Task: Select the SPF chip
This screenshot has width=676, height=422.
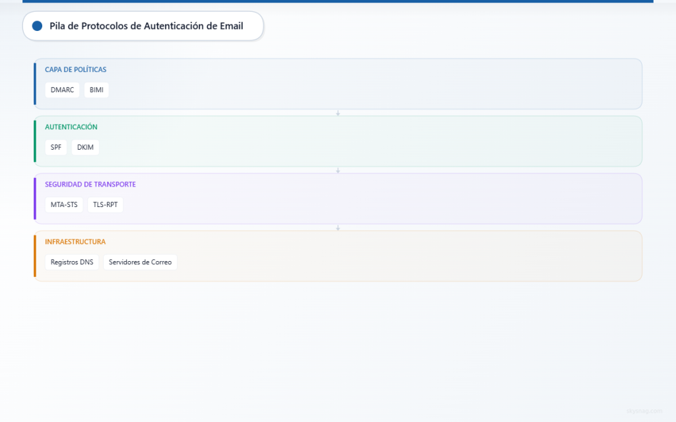Action: [x=56, y=147]
